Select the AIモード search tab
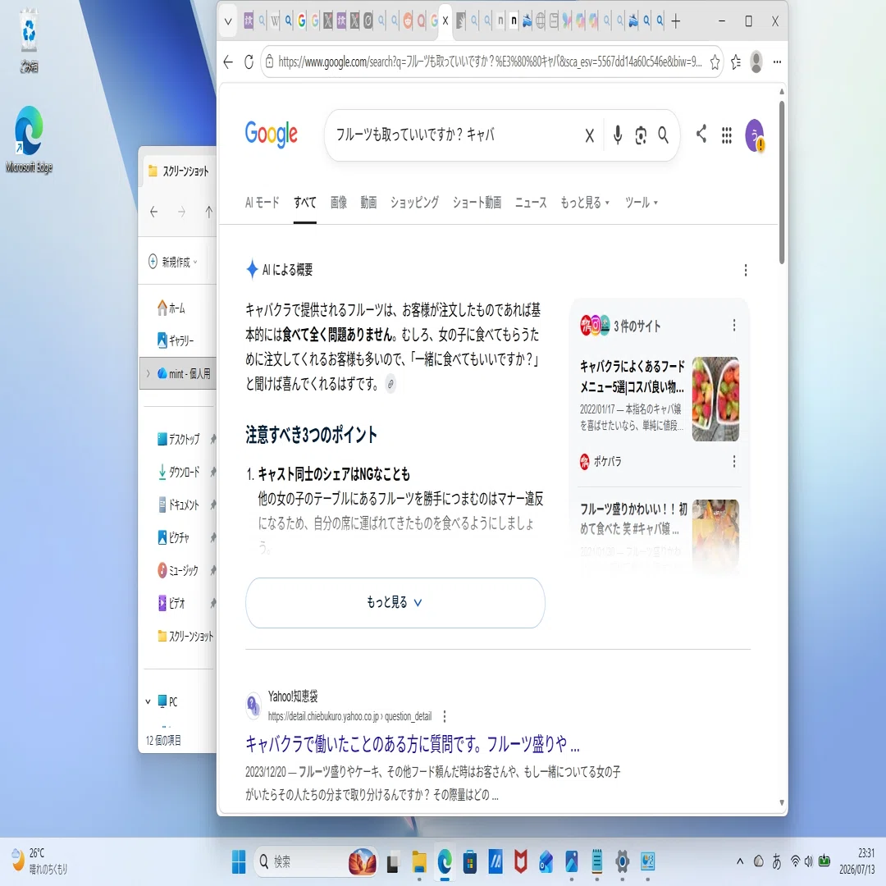Viewport: 886px width, 886px height. 263,203
